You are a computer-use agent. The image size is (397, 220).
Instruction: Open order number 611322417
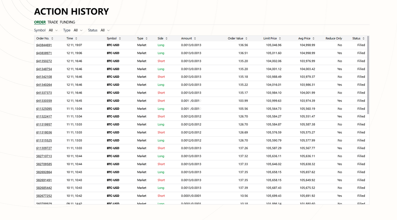click(x=44, y=116)
